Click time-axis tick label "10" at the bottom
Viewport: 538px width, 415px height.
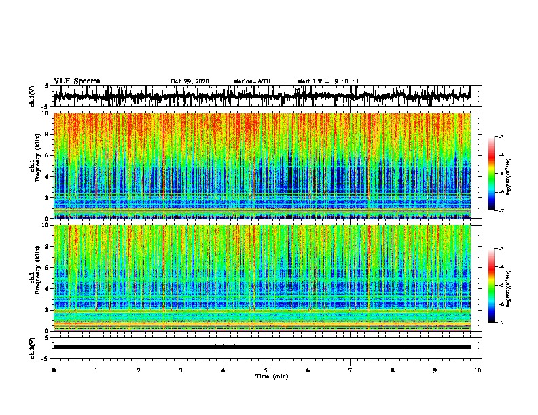[x=478, y=370]
